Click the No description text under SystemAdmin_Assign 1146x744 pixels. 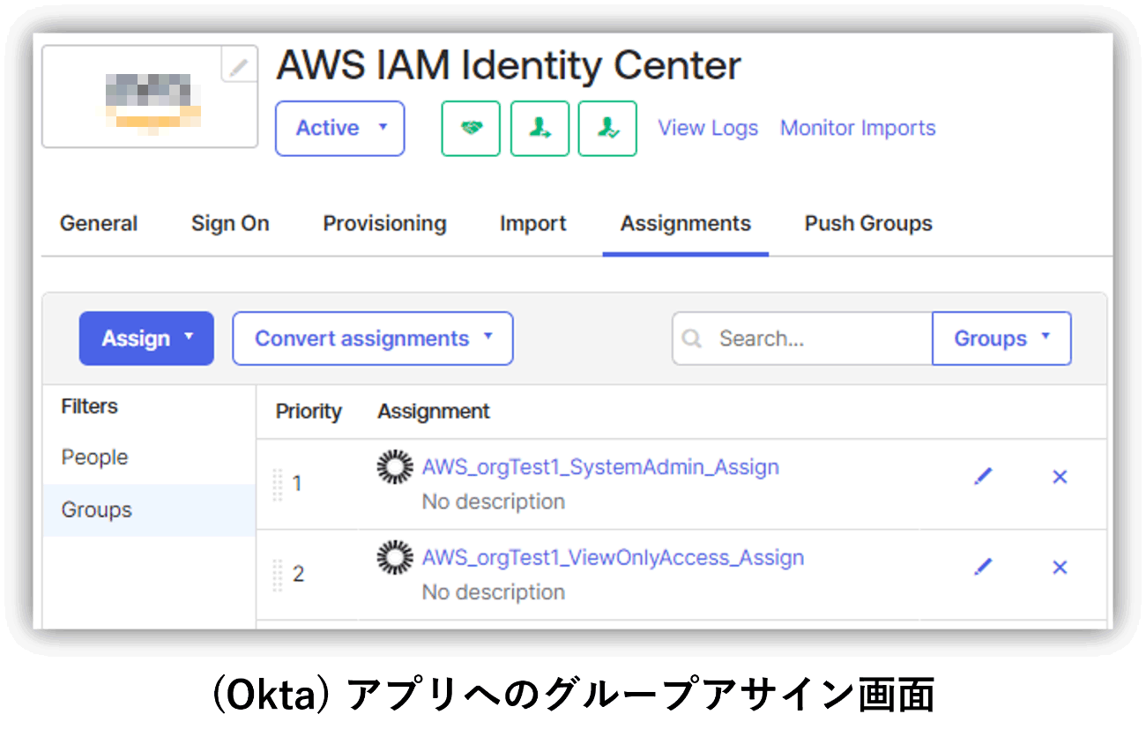coord(494,502)
